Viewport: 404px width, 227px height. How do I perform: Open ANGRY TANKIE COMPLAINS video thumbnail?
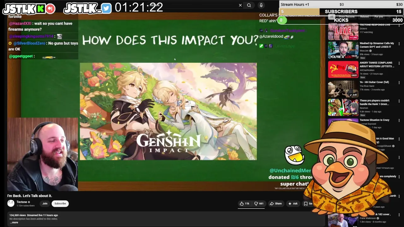click(x=343, y=70)
